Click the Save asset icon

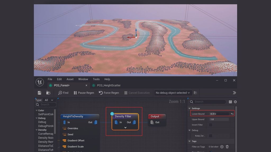tap(39, 93)
